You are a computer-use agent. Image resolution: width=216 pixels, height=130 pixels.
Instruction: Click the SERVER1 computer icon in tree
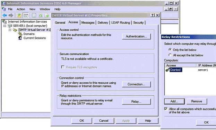[x=10, y=26]
